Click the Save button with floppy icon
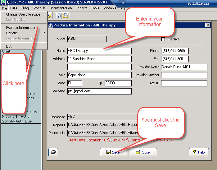This screenshot has width=217, height=170. (x=113, y=152)
